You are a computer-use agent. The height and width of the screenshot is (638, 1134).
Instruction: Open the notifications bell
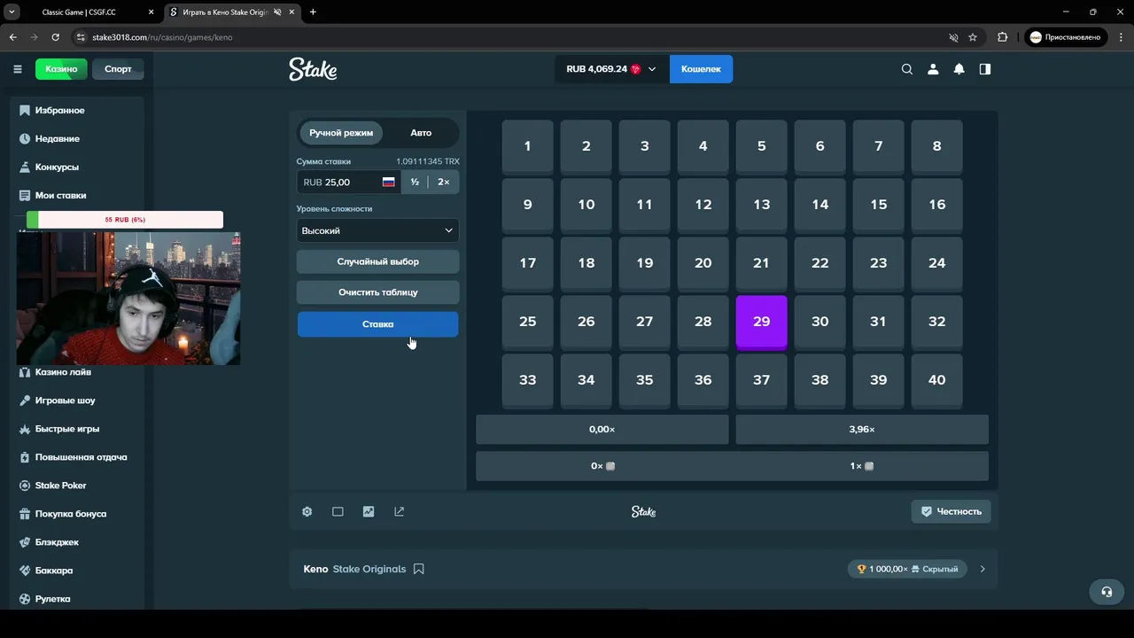(x=959, y=69)
